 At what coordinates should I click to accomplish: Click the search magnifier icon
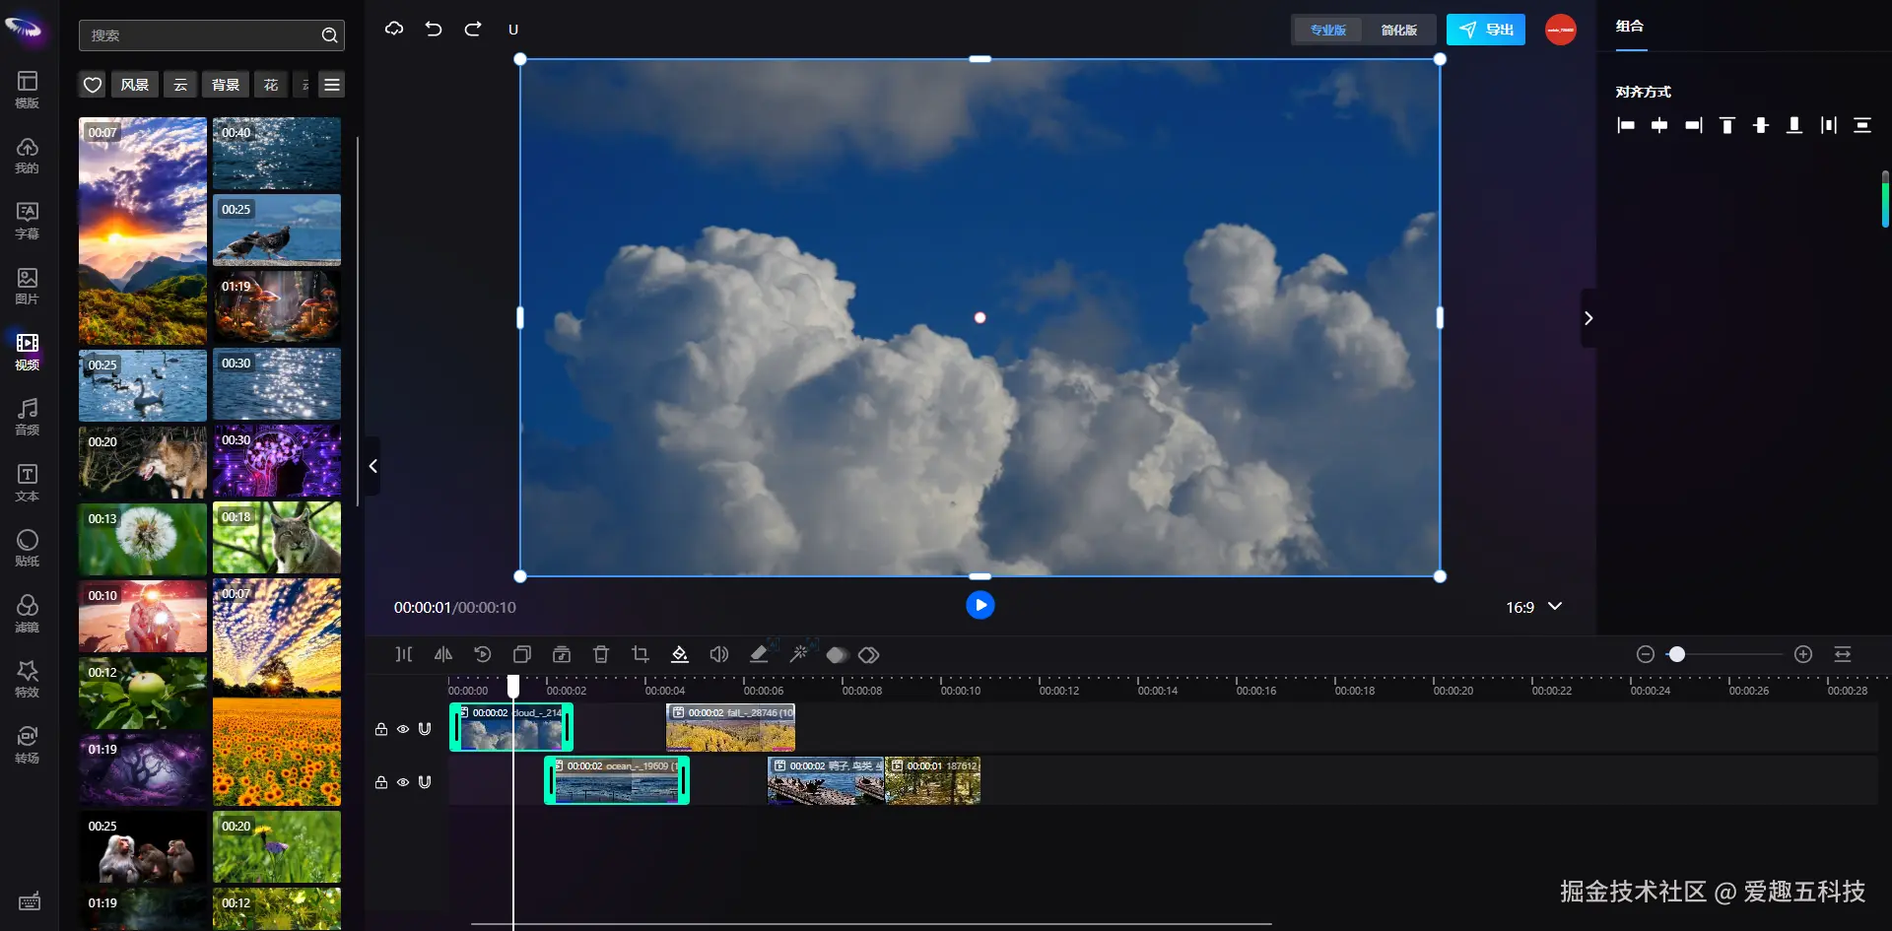click(x=330, y=35)
